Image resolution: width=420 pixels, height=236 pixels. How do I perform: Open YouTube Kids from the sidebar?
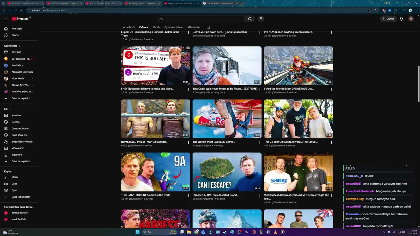(19, 219)
